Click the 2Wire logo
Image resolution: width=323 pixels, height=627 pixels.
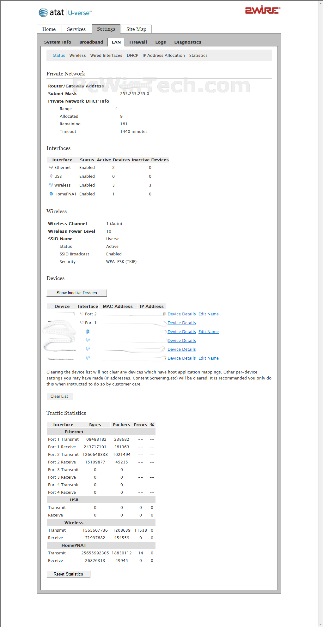263,10
